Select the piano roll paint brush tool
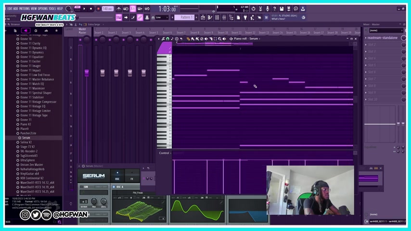The height and width of the screenshot is (231, 411). 193,38
